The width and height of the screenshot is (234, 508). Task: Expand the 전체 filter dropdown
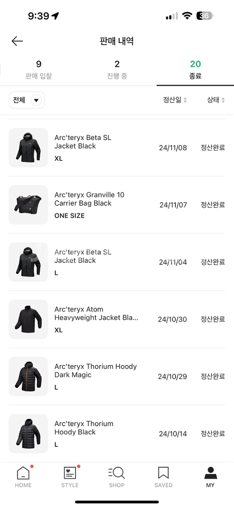pos(27,100)
